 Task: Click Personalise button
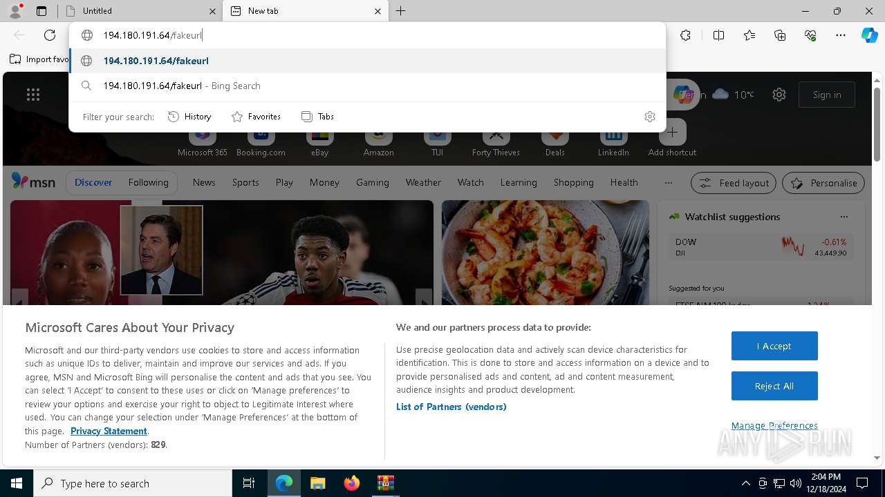click(823, 183)
